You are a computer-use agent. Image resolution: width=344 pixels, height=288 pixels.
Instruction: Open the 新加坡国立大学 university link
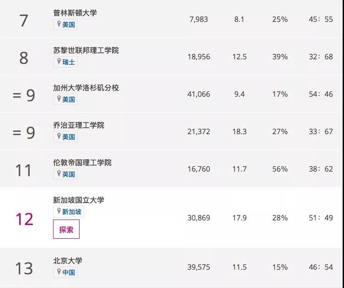pos(79,200)
